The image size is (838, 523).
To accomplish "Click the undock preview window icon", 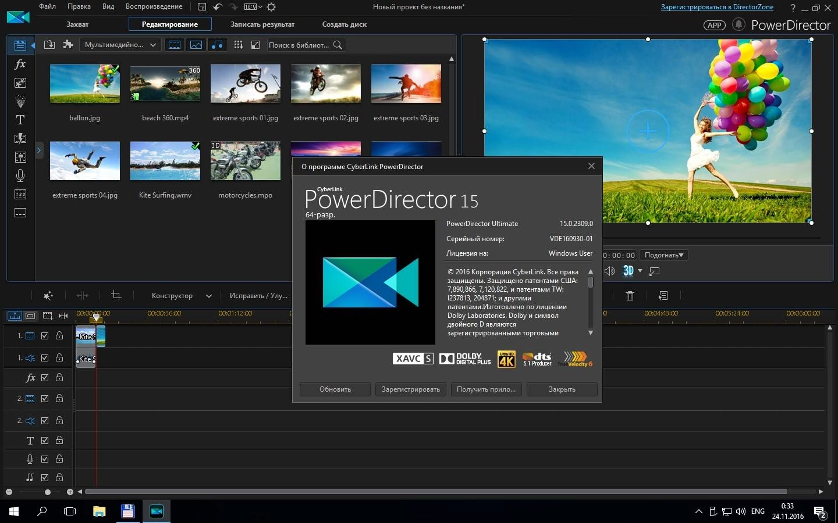I will point(655,271).
